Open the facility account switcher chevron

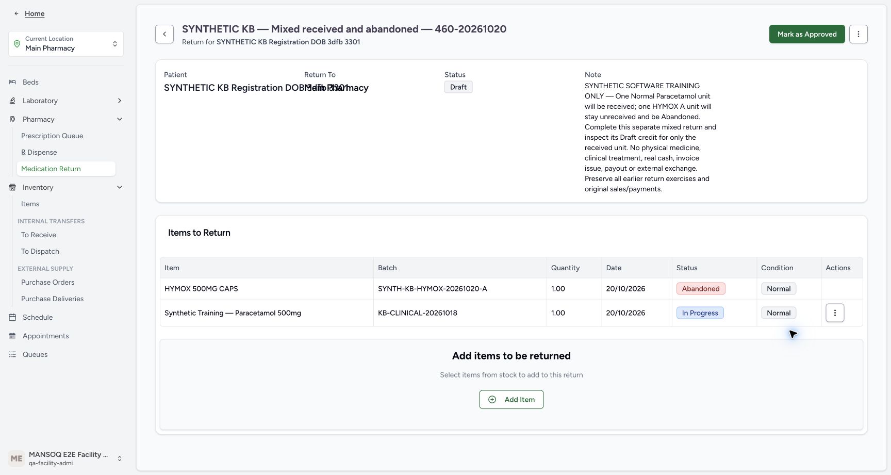point(120,458)
